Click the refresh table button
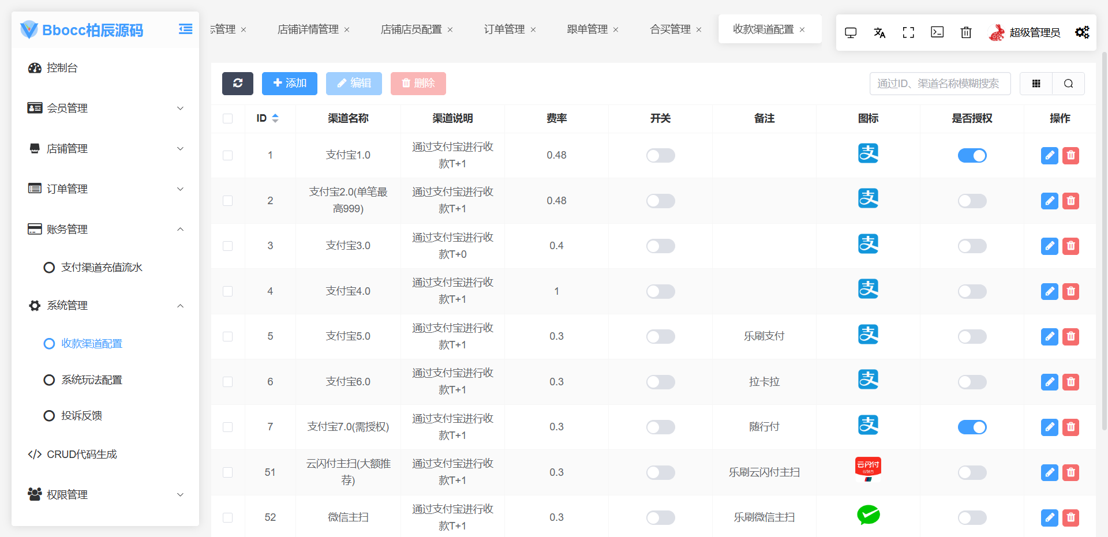 [x=238, y=84]
